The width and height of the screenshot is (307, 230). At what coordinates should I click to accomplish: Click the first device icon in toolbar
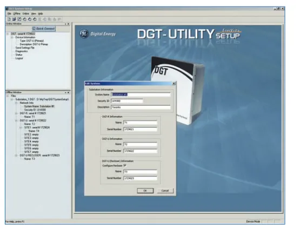pos(24,19)
